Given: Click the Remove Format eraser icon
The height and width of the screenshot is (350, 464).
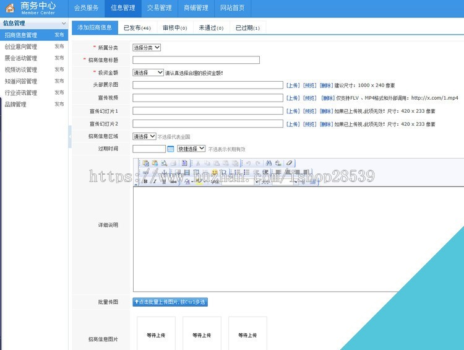Looking at the screenshot, I should (290, 163).
